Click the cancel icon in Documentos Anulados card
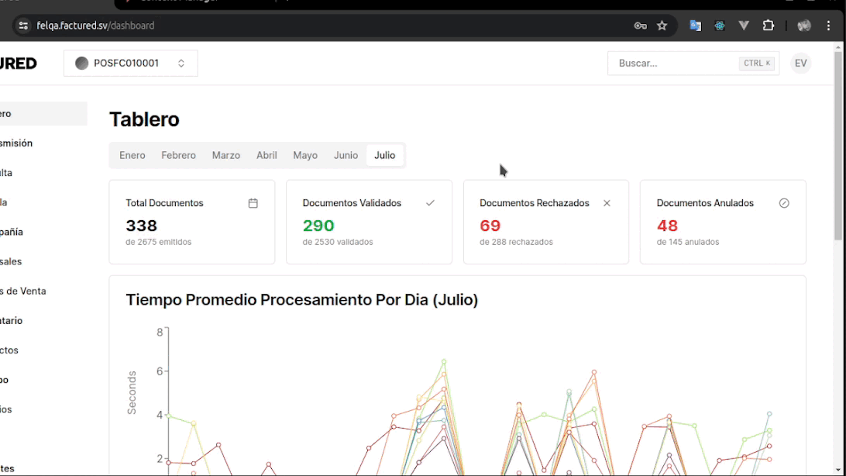Image resolution: width=846 pixels, height=476 pixels. coord(784,203)
